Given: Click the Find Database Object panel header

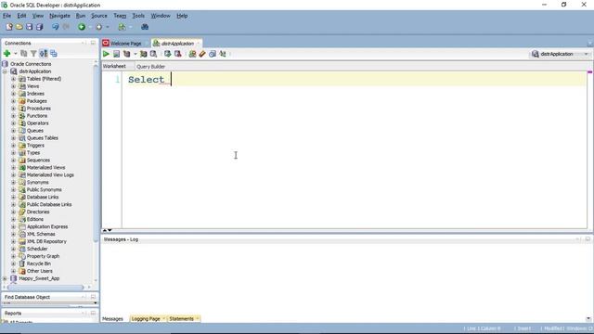Looking at the screenshot, I should 50,297.
